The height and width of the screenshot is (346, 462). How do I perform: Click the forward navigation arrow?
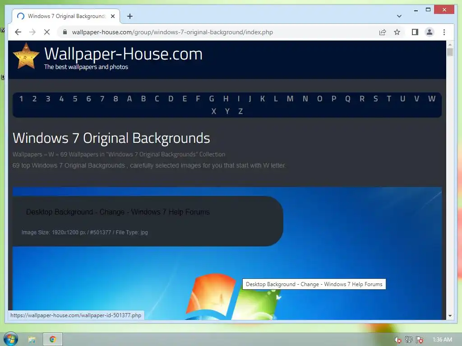[x=32, y=32]
